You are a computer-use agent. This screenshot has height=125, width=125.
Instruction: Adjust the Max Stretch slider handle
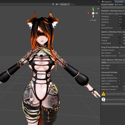point(119,53)
